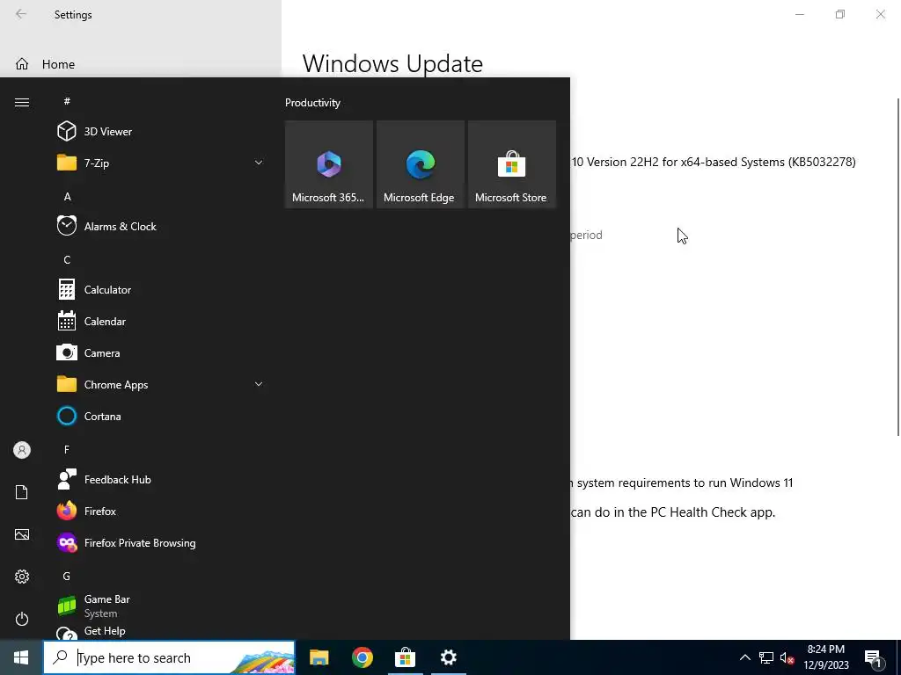Open Google Chrome from the taskbar
This screenshot has width=901, height=675.
coord(362,657)
